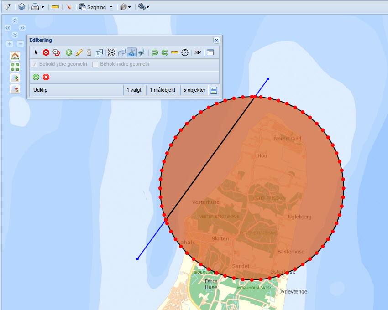Click the red drawing marker tool
The image size is (388, 310).
pos(69,7)
